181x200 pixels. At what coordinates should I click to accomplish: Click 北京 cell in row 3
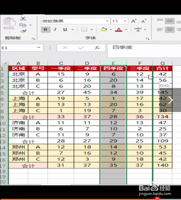coord(18,80)
